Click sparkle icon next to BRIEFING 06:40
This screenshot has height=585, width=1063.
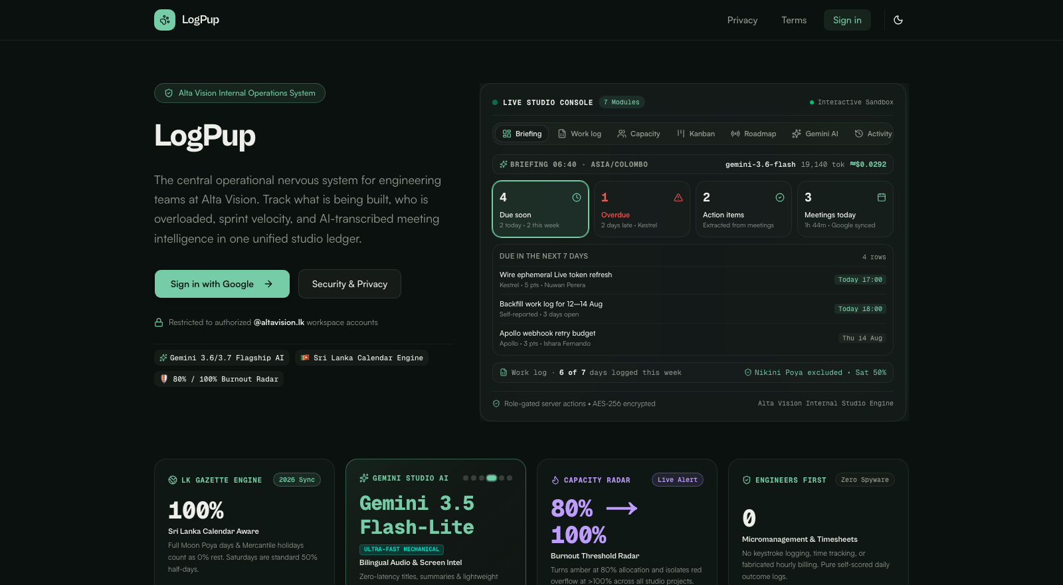click(504, 164)
